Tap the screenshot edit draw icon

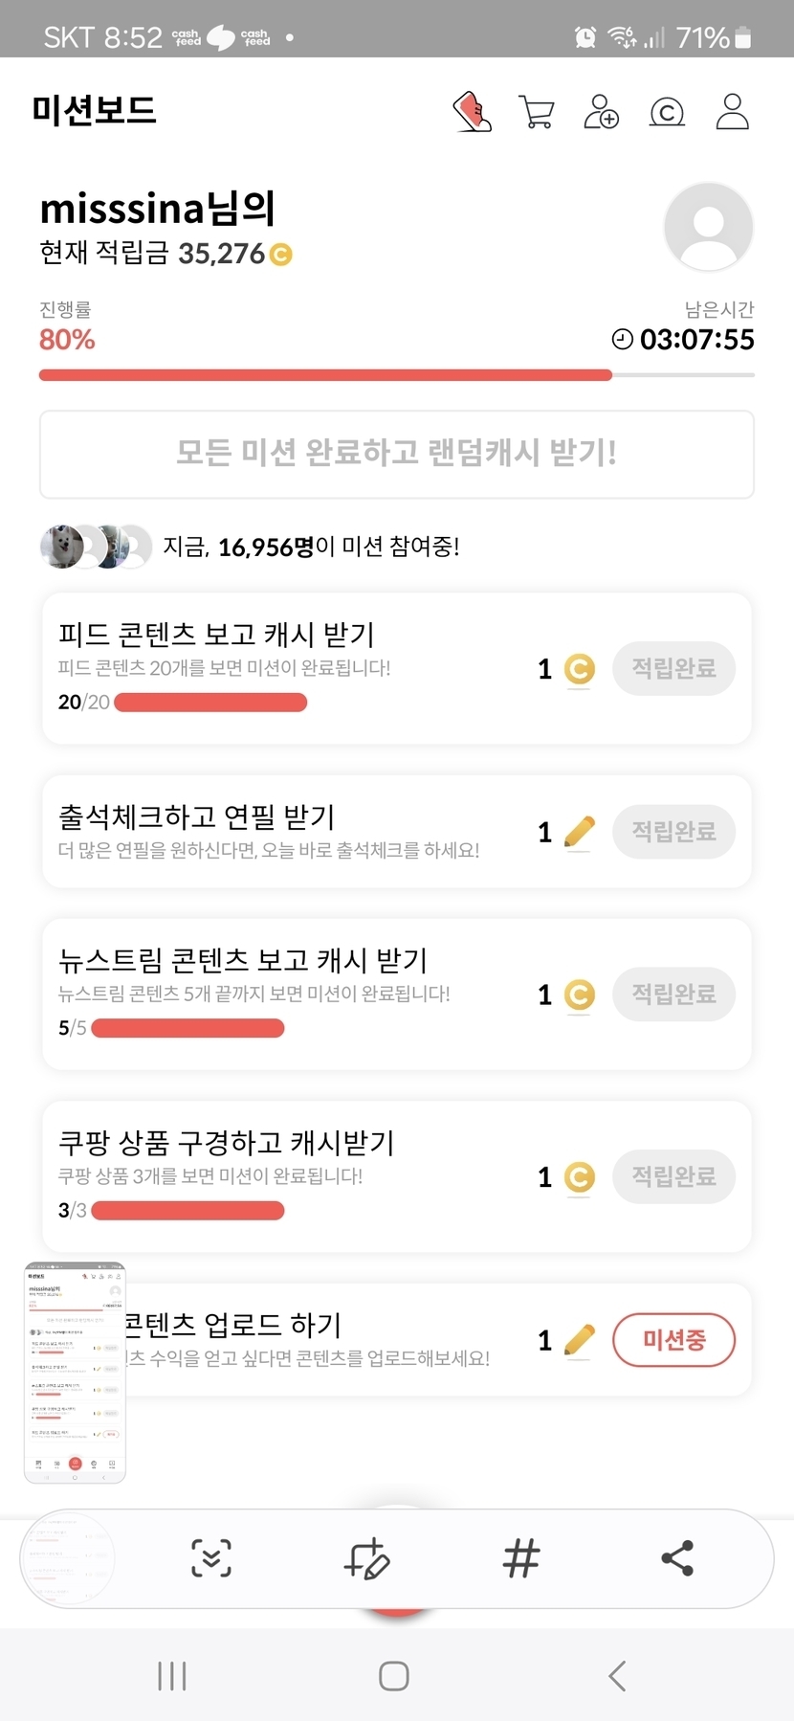pyautogui.click(x=366, y=1558)
